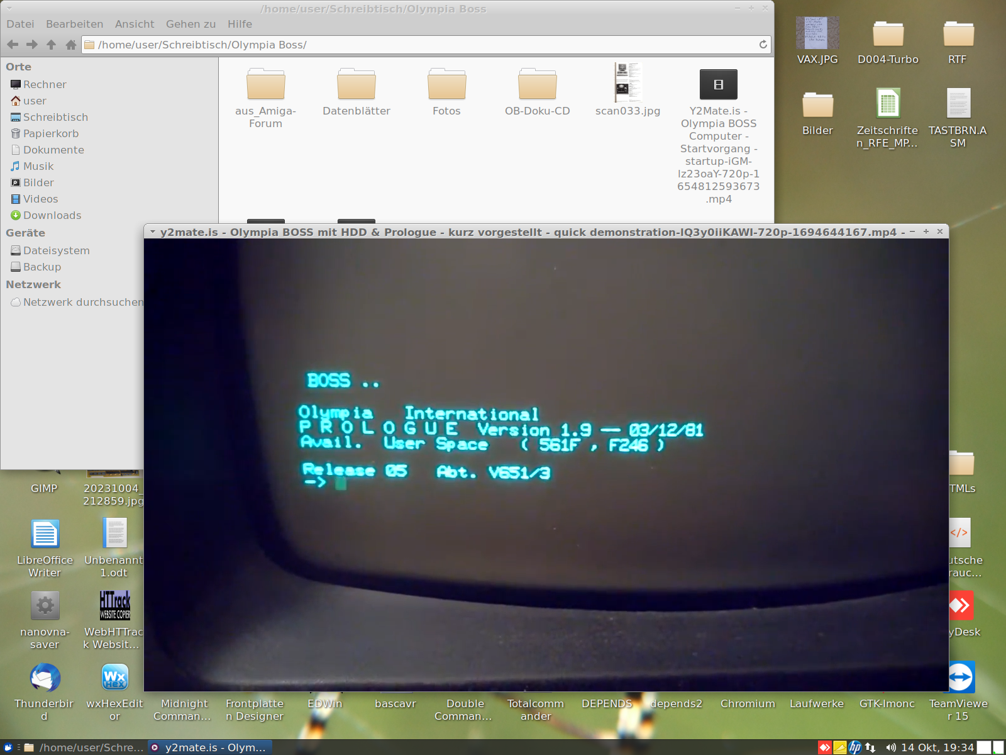Switch to file manager taskbar button
1006x755 pixels.
[84, 747]
